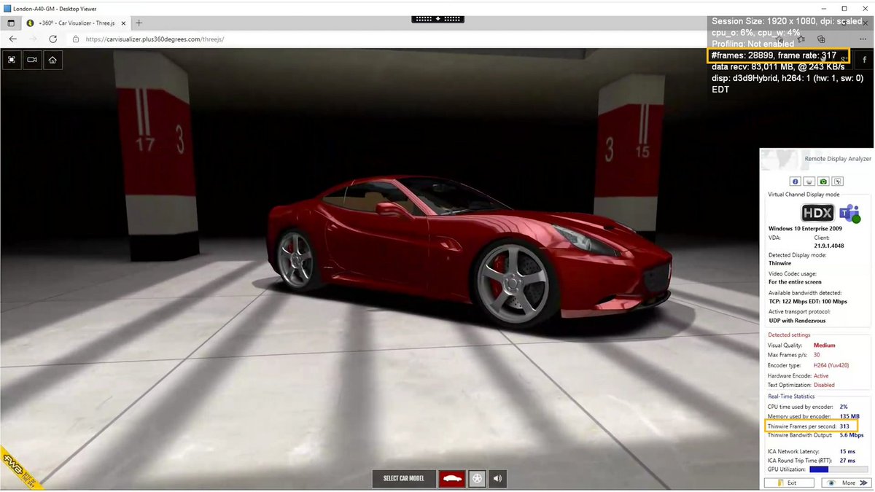Viewport: 875px width, 492px height.
Task: View site info via the lock icon
Action: 77,39
